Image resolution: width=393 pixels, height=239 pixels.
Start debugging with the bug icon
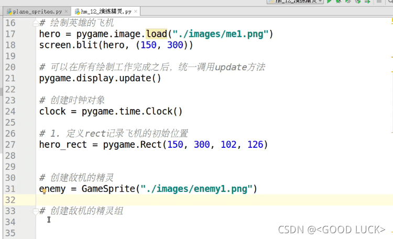coord(339,2)
